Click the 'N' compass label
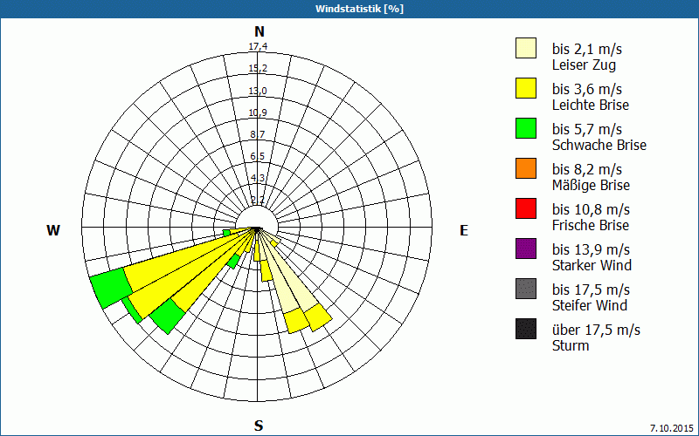This screenshot has width=699, height=436. point(259,31)
